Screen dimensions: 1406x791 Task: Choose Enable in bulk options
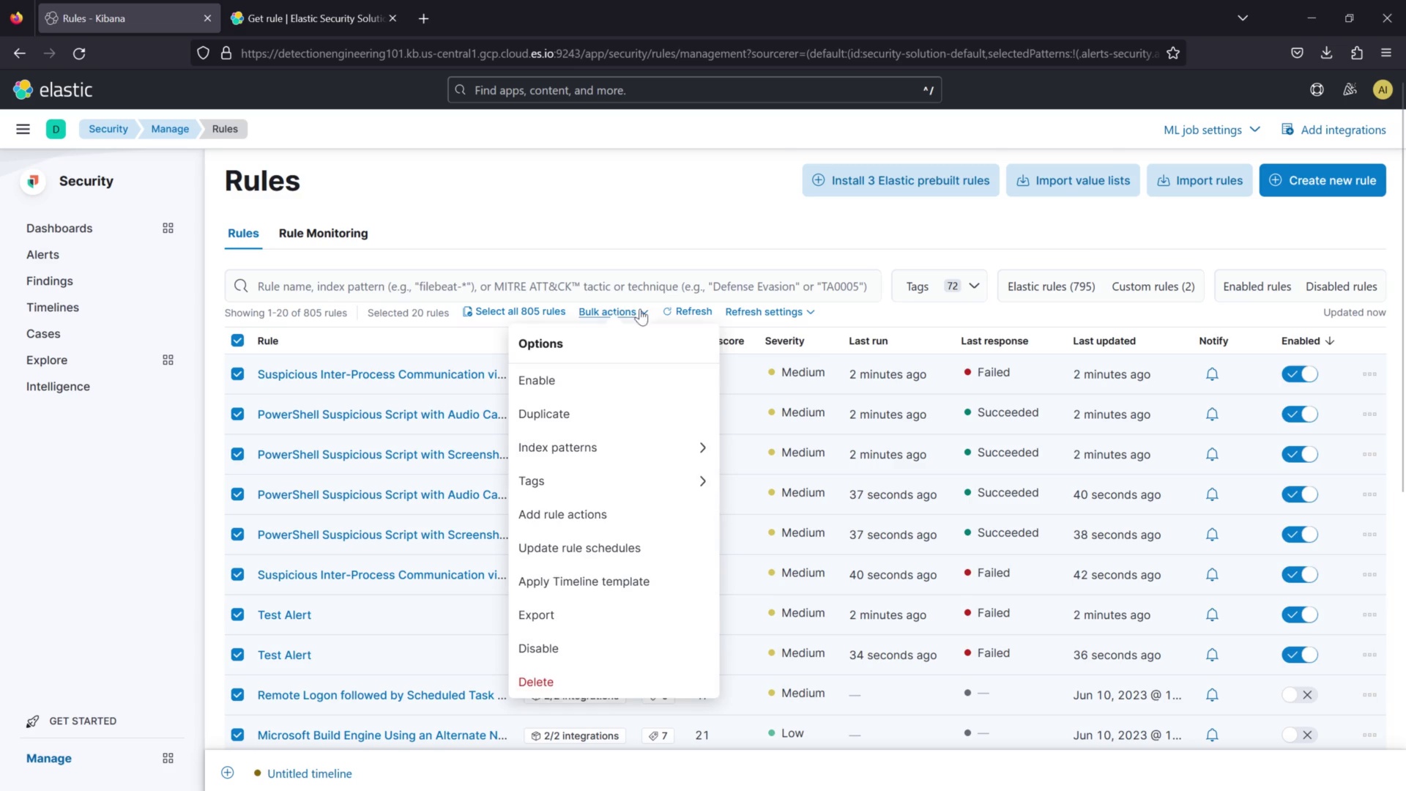614,381
